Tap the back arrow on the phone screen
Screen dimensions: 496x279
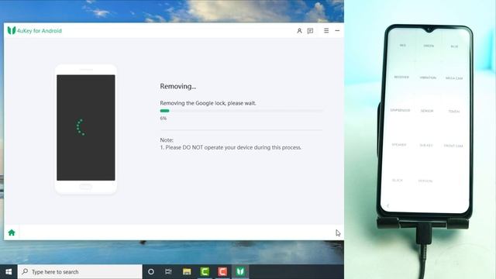[x=387, y=206]
